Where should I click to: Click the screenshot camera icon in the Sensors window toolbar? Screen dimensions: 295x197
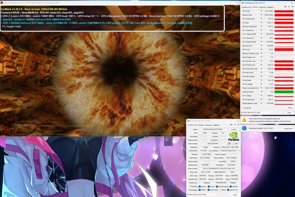pos(285,7)
